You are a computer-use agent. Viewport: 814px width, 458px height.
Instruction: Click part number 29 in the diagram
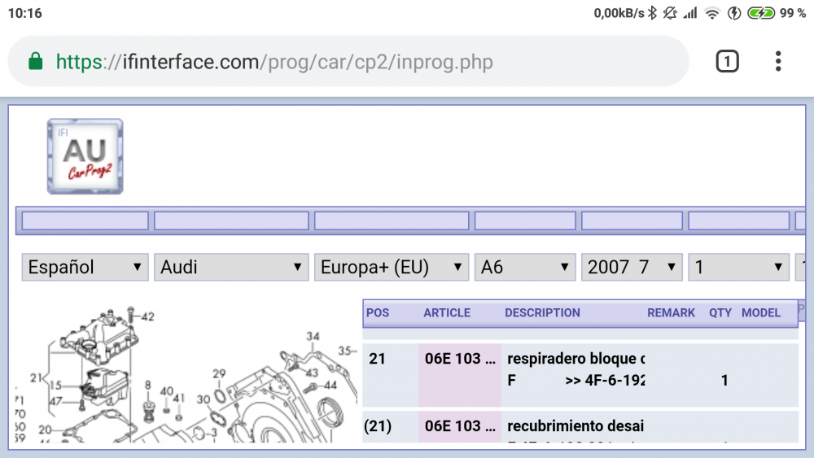219,373
